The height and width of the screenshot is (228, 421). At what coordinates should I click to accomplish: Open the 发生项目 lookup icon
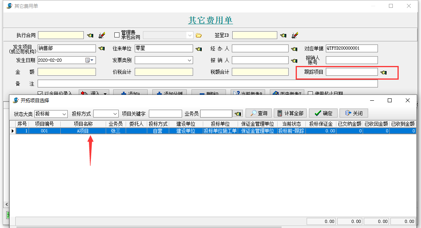click(x=101, y=48)
